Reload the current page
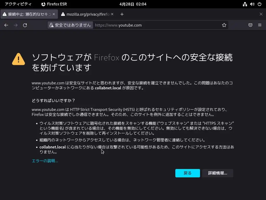This screenshot has height=200, width=266. 25,25
